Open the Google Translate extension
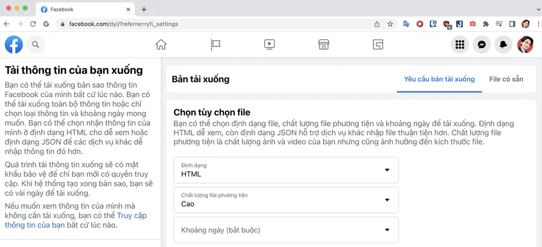542x247 pixels. tap(406, 24)
